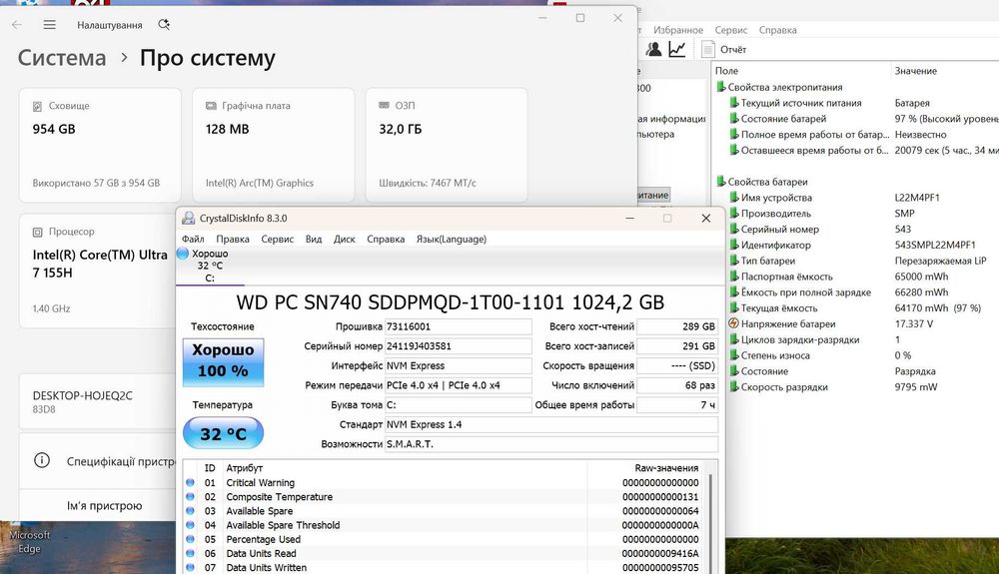Click the Settings search icon
This screenshot has height=574, width=999.
[x=164, y=25]
